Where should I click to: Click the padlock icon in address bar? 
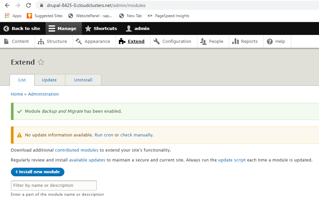click(41, 6)
